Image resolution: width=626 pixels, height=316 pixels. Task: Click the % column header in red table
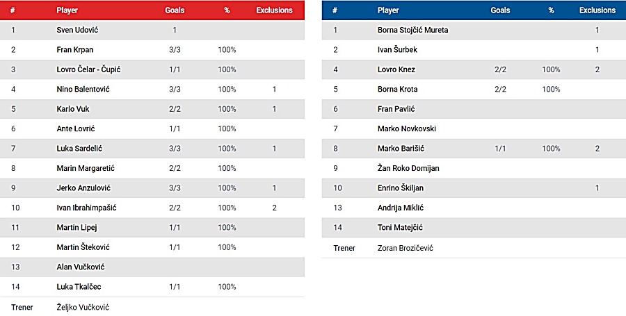coord(227,11)
